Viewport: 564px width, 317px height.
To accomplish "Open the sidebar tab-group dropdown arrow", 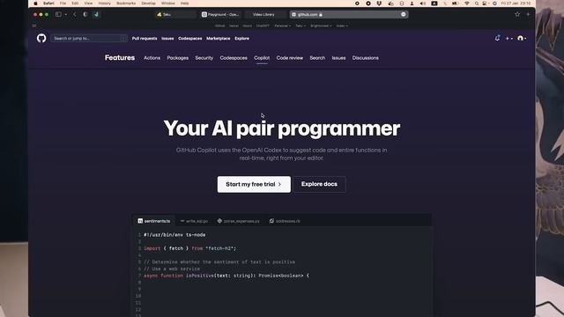I will pyautogui.click(x=66, y=15).
